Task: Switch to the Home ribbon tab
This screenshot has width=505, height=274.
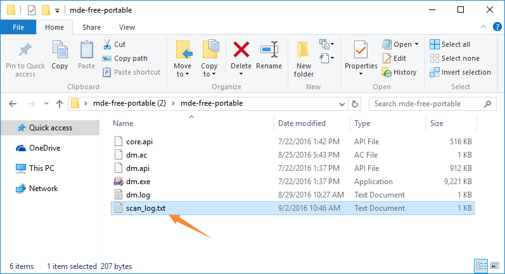Action: [x=54, y=27]
